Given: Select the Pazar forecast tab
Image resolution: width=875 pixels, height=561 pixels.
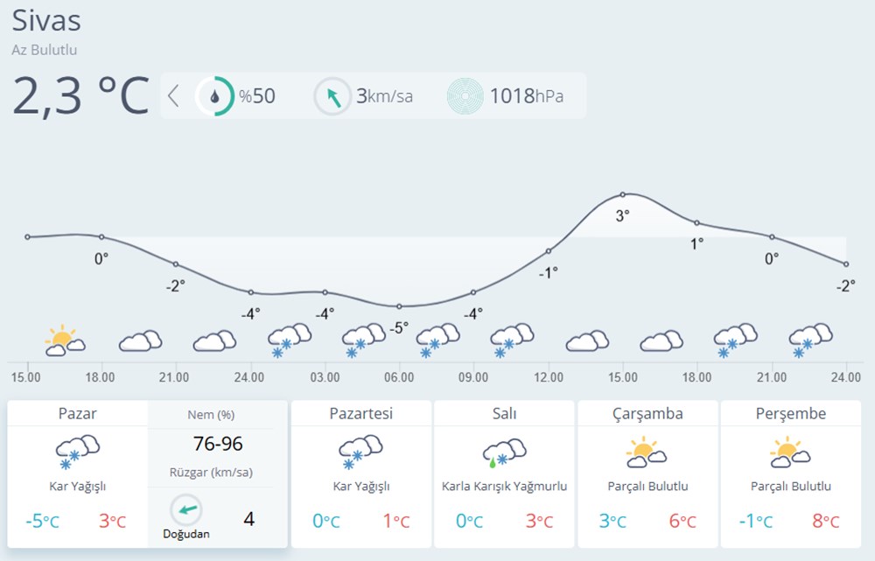Looking at the screenshot, I should [x=77, y=413].
